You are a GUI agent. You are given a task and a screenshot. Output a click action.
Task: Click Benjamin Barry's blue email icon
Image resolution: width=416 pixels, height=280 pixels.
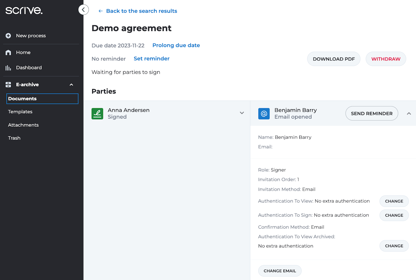[x=264, y=114]
